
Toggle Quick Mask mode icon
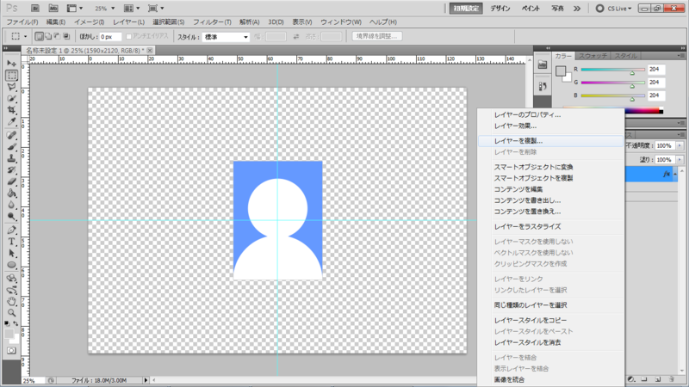tap(11, 351)
